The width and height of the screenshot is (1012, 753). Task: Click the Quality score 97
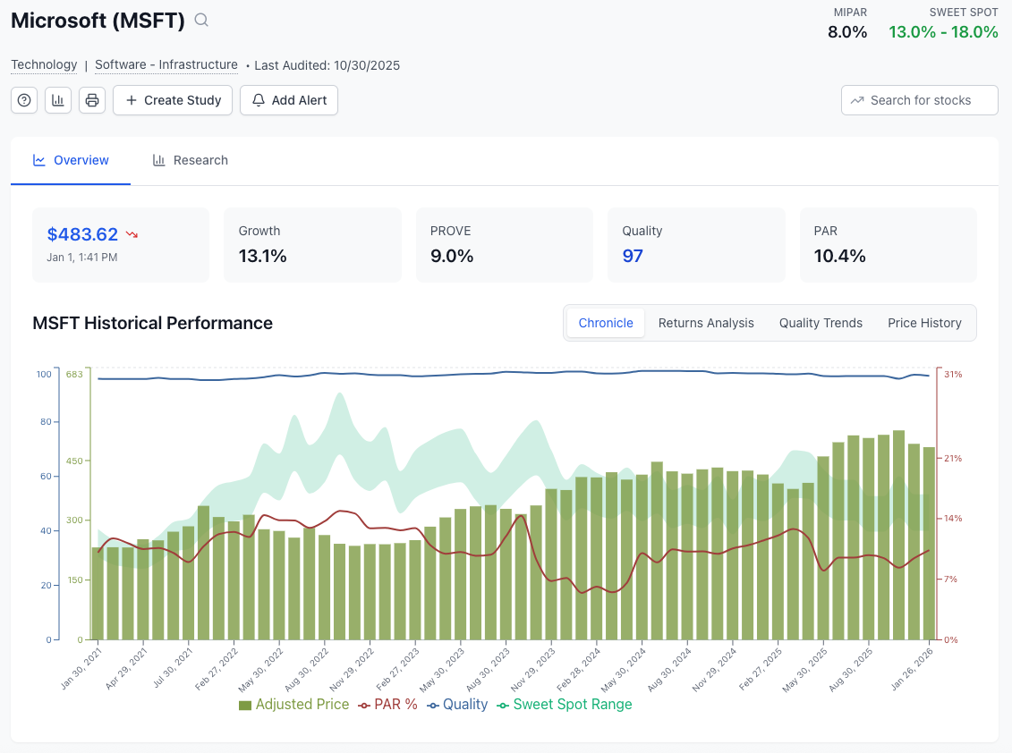(633, 256)
